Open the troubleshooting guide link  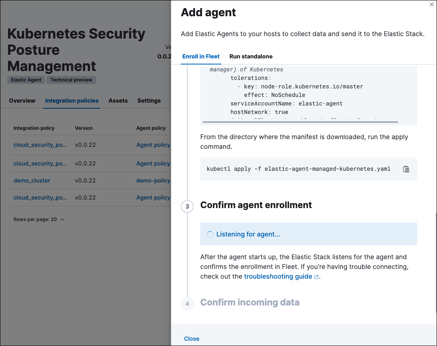[x=278, y=276]
